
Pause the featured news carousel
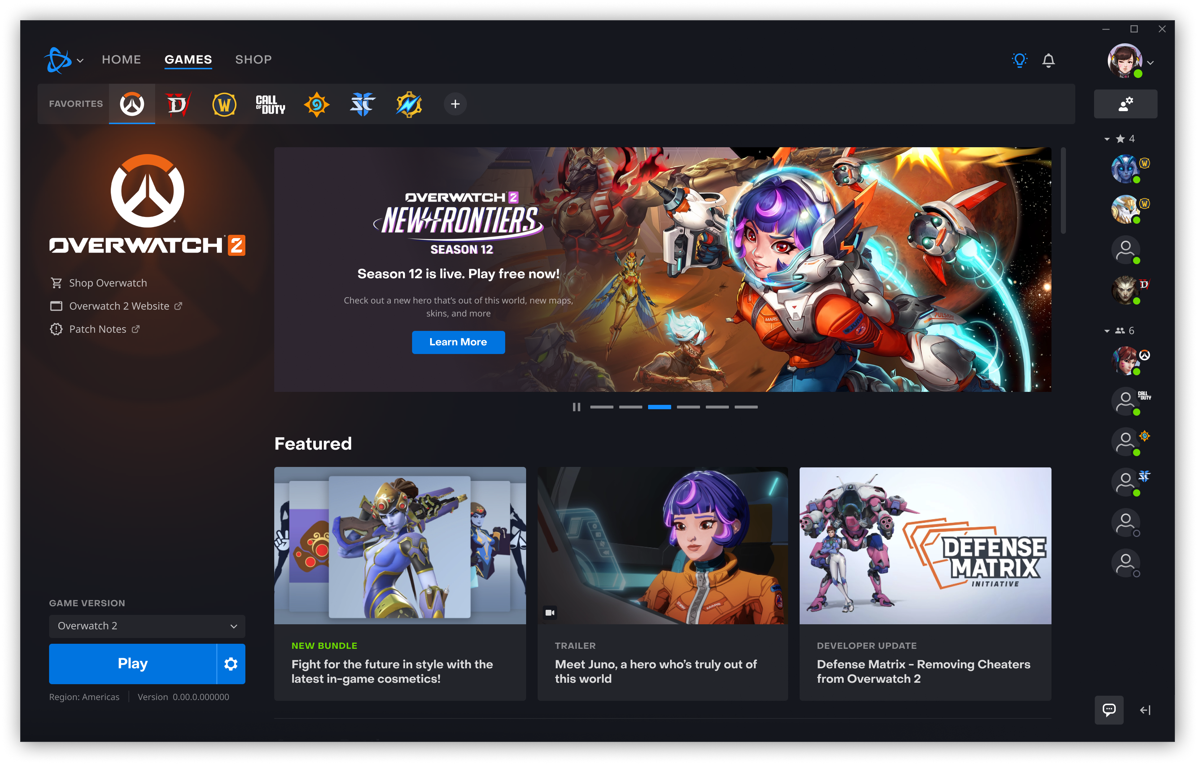point(577,407)
